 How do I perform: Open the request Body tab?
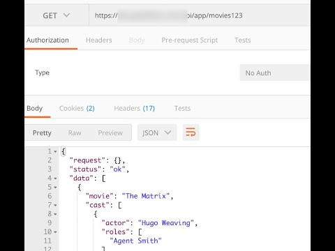[137, 40]
